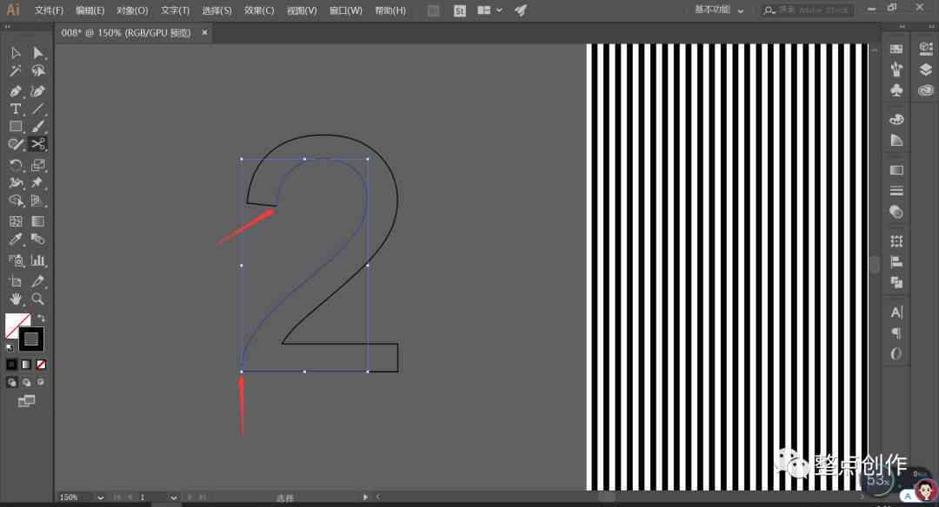Activate the Slice tool
The height and width of the screenshot is (507, 939).
pos(37,281)
